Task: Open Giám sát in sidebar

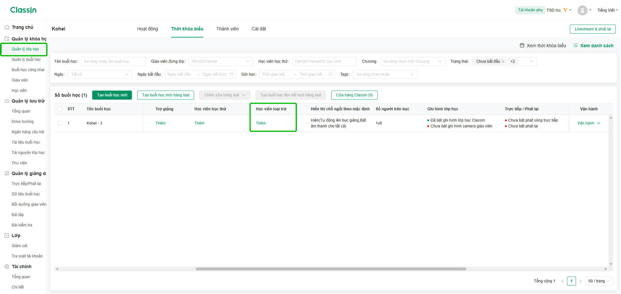Action: coord(19,246)
